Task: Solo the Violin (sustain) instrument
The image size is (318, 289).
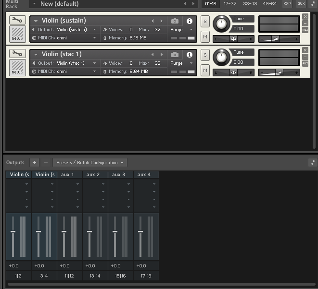Action: [205, 21]
